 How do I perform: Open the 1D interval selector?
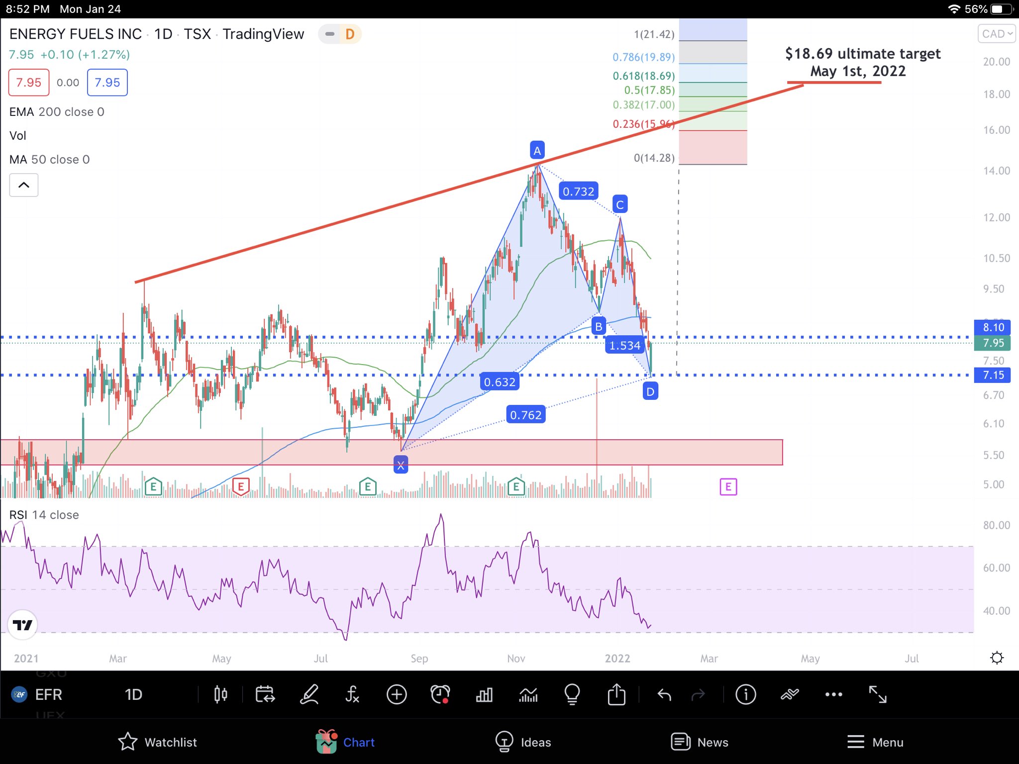point(133,694)
